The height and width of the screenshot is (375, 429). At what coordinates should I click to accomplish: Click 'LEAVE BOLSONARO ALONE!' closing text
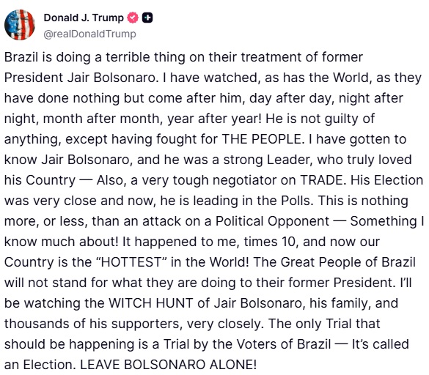pos(168,365)
